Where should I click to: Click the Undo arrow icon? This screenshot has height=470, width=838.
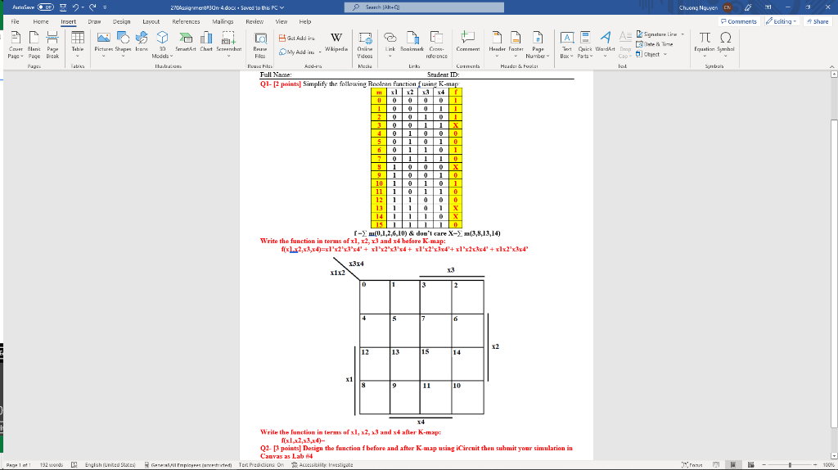point(75,7)
